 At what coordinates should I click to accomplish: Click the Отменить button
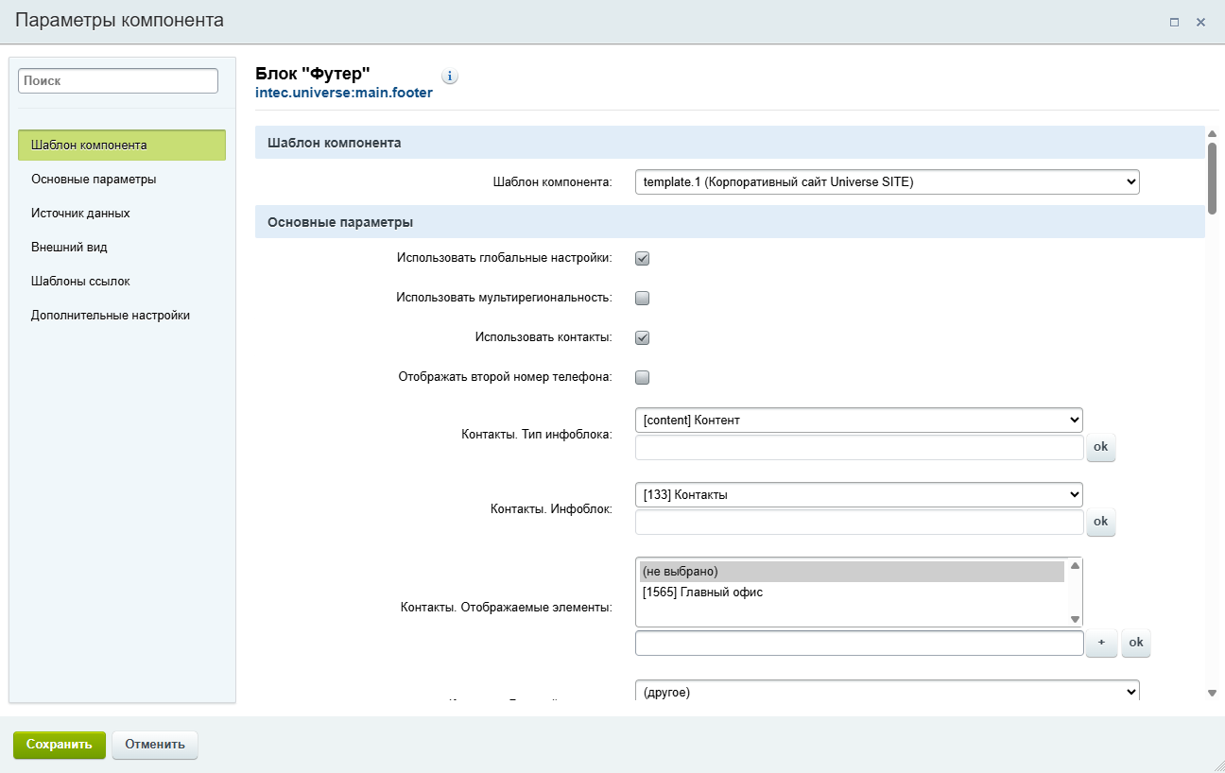coord(155,745)
